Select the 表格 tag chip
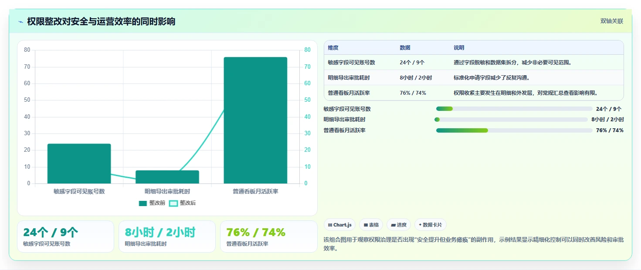The width and height of the screenshot is (641, 270). 371,225
